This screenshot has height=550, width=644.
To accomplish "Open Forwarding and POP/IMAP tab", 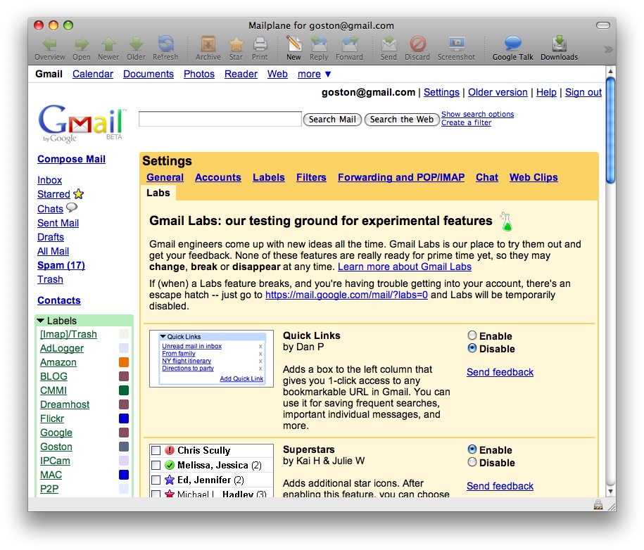I will pyautogui.click(x=401, y=177).
